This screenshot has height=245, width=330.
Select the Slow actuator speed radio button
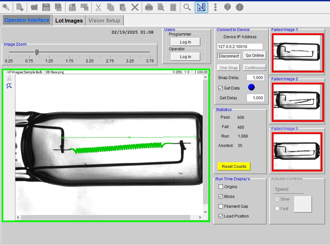pyautogui.click(x=278, y=199)
